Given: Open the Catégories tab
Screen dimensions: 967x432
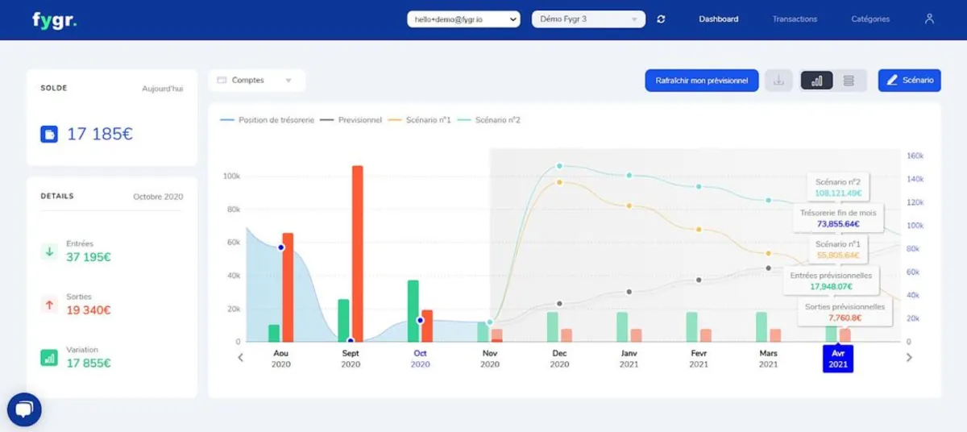Looking at the screenshot, I should click(870, 19).
